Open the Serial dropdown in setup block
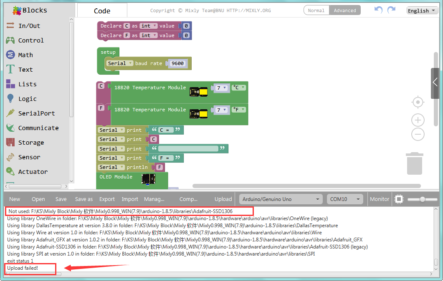The image size is (443, 281). click(x=120, y=63)
